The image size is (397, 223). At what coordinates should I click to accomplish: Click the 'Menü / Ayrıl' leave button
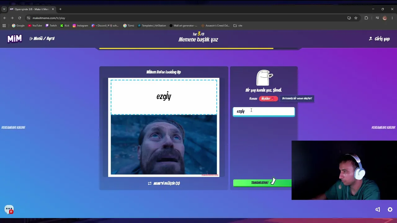[42, 39]
